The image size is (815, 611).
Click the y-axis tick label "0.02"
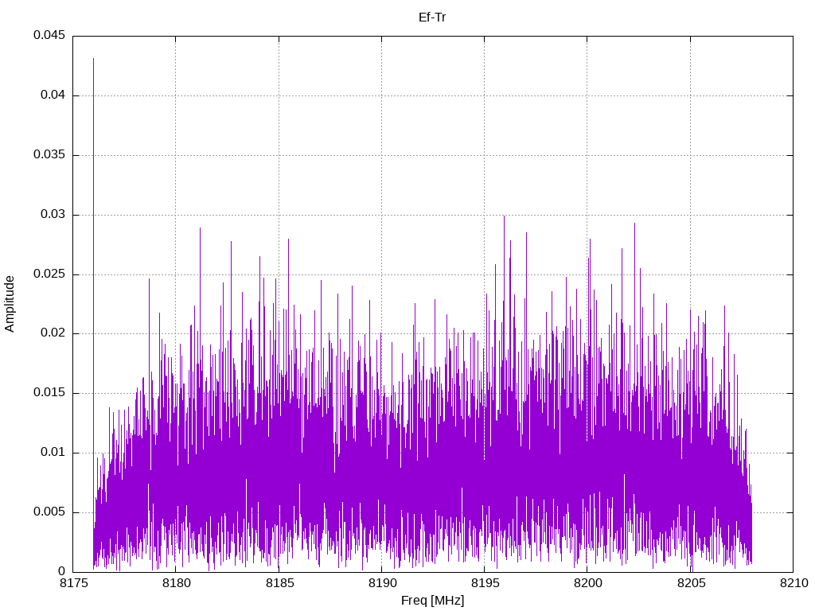[53, 333]
